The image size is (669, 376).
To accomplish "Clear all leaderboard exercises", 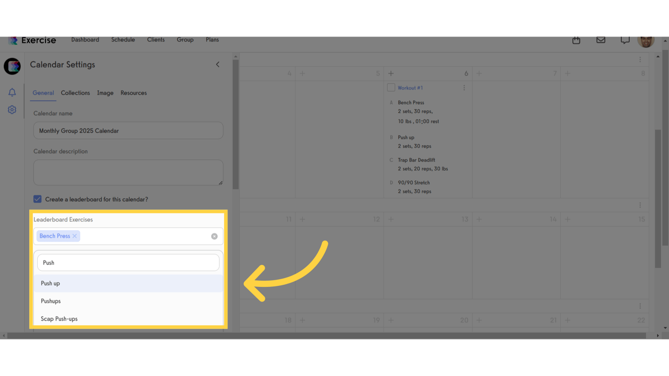I will 215,236.
